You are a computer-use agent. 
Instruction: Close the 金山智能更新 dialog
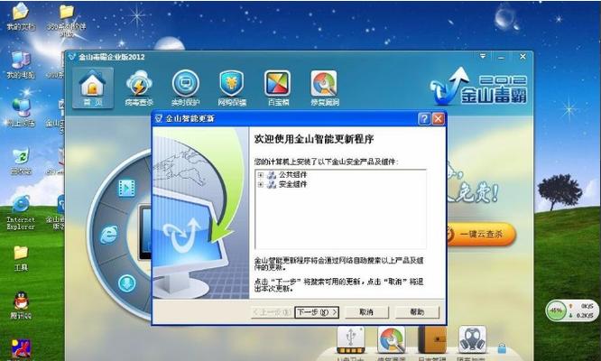point(438,119)
